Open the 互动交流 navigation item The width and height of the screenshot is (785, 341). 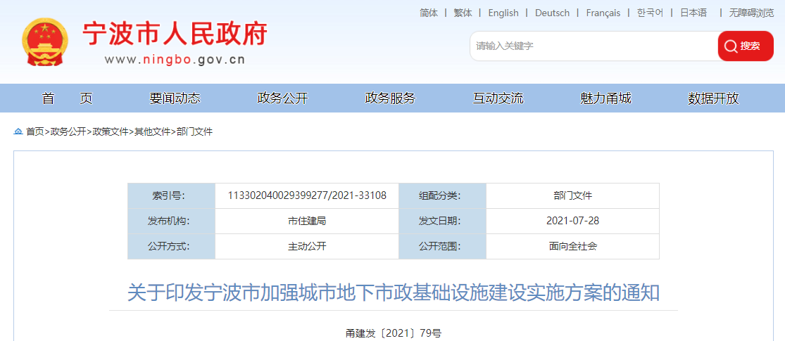[x=498, y=98]
